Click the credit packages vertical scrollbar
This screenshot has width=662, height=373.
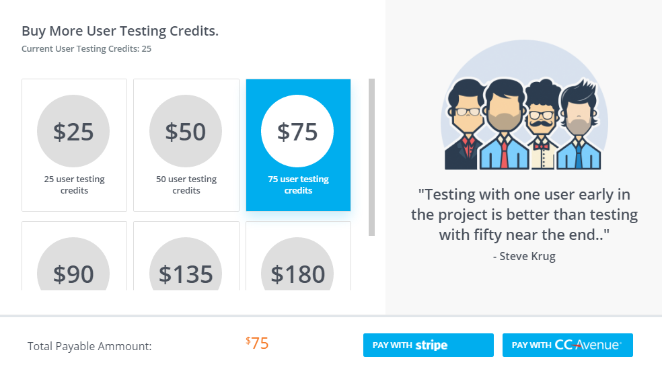tap(371, 157)
